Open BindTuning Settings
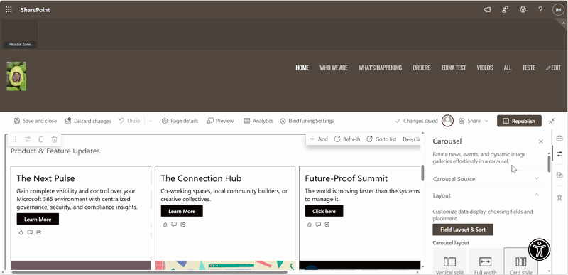This screenshot has height=275, width=568. pos(307,121)
